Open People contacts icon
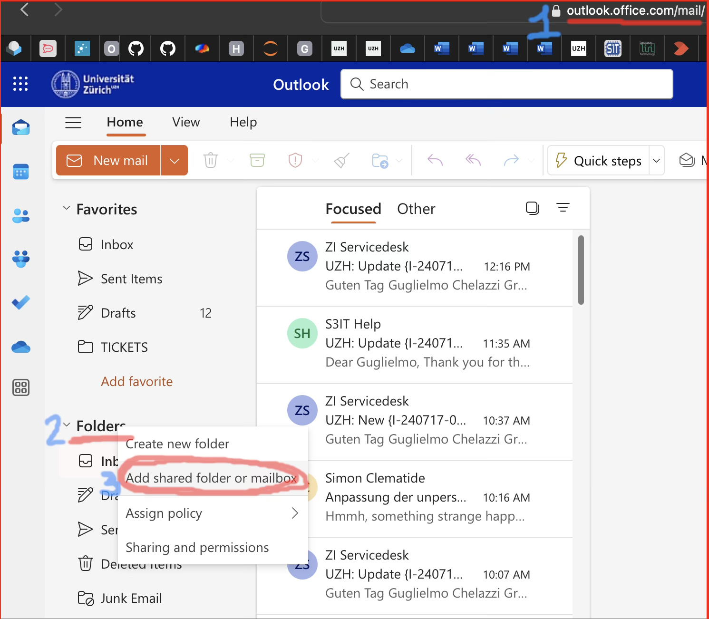This screenshot has width=709, height=619. pyautogui.click(x=21, y=215)
